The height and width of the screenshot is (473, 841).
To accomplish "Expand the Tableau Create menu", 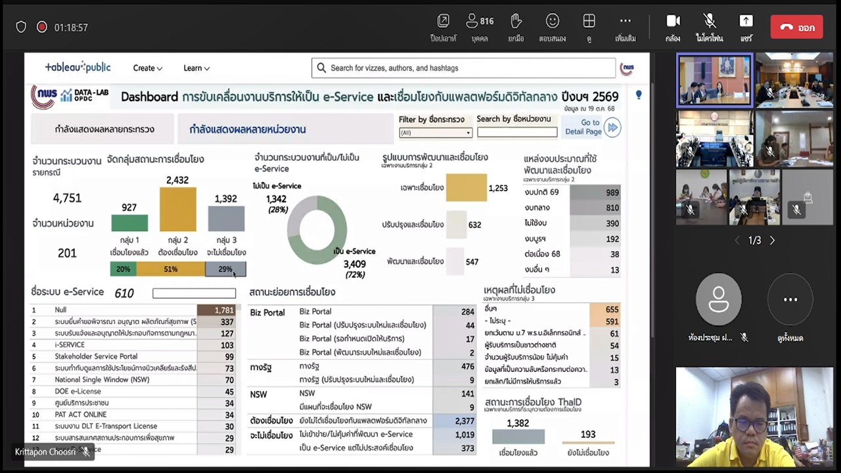I will pyautogui.click(x=147, y=68).
